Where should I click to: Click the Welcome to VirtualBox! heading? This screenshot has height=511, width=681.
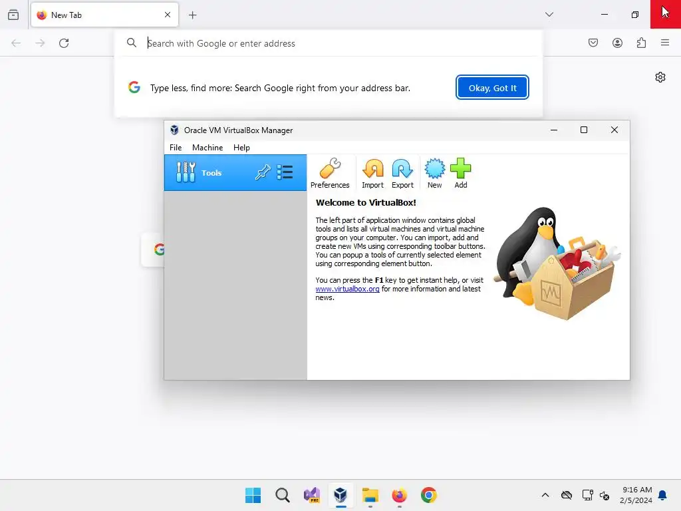pos(366,202)
